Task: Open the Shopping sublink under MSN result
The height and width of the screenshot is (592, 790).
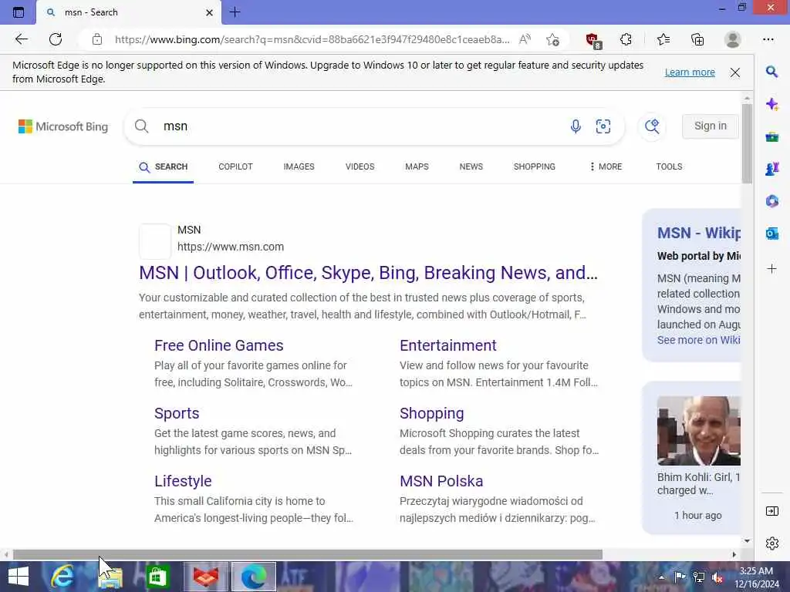Action: point(432,413)
